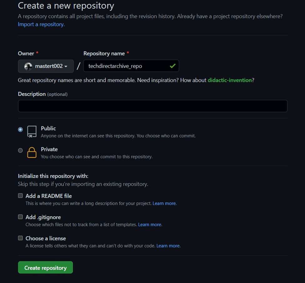Viewport: 305px width, 283px height.
Task: Open the Owner dropdown showing mastert002
Action: point(46,66)
